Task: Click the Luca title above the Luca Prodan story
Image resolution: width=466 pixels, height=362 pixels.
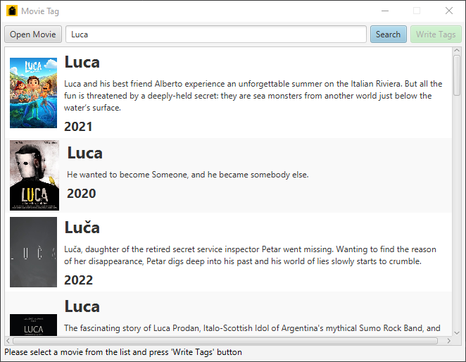Action: pyautogui.click(x=82, y=306)
